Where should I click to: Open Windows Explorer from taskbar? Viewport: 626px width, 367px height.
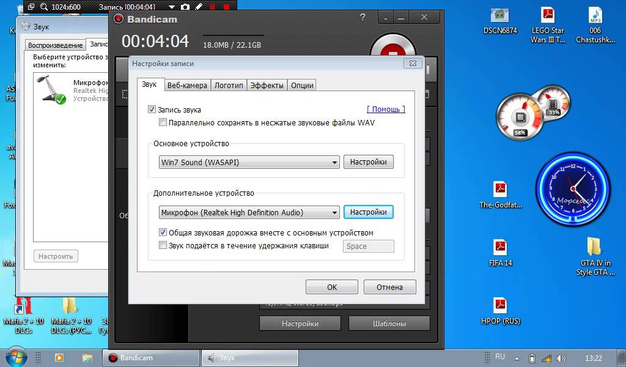(87, 358)
